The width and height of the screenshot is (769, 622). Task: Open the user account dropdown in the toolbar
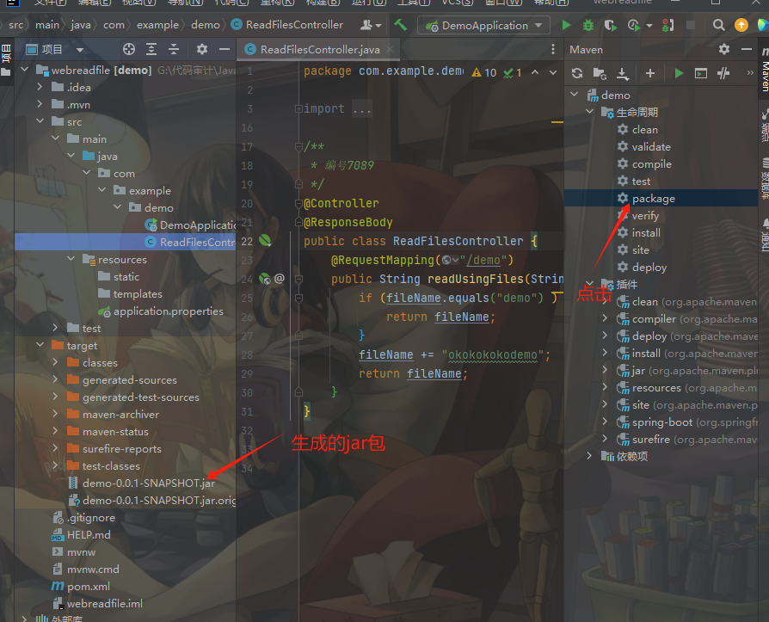point(372,25)
